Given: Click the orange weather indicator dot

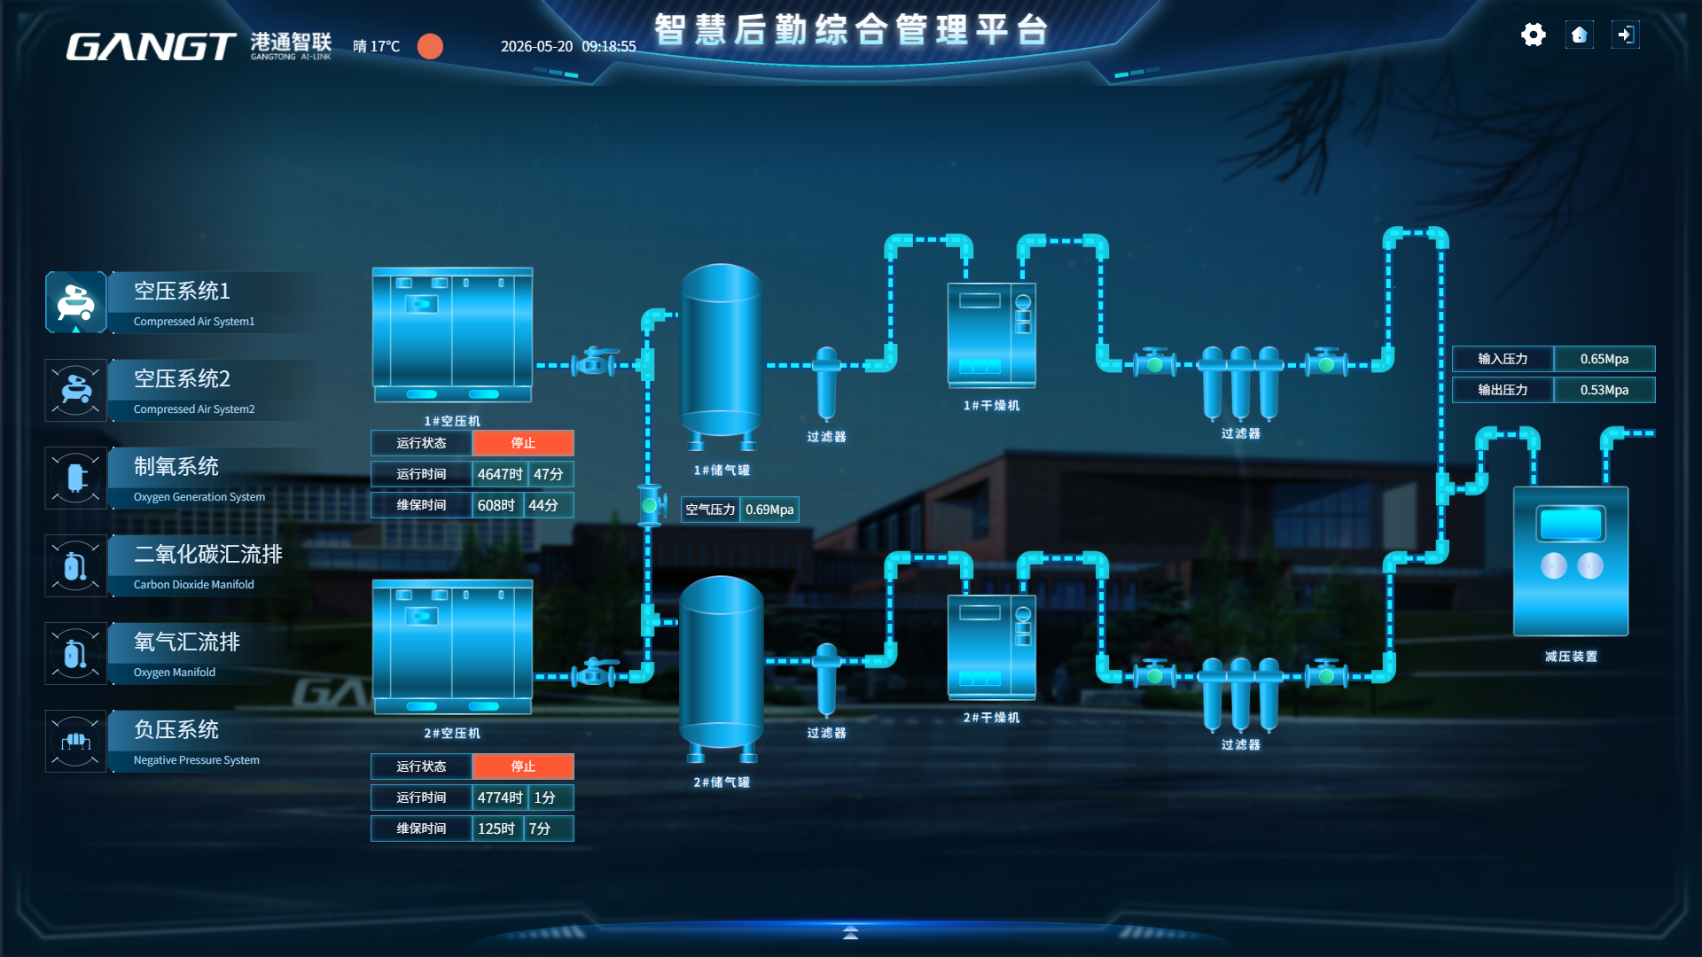Looking at the screenshot, I should 430,46.
